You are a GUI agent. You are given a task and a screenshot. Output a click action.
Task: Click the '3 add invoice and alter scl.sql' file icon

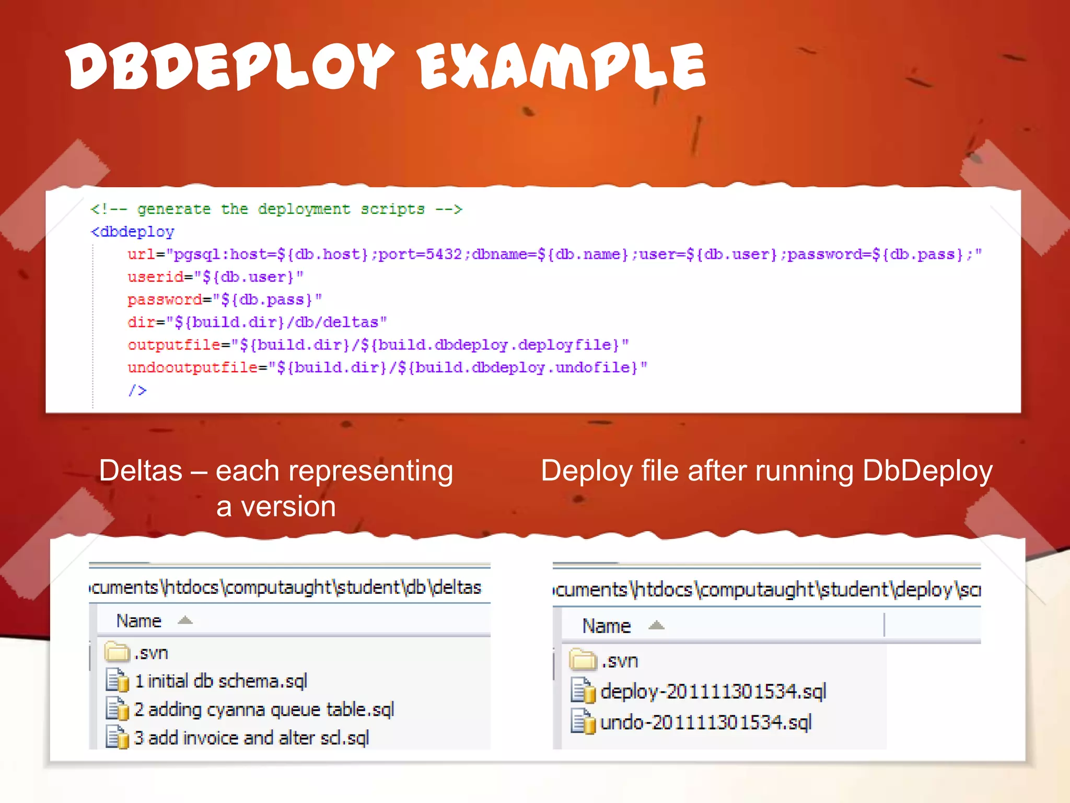tap(118, 737)
